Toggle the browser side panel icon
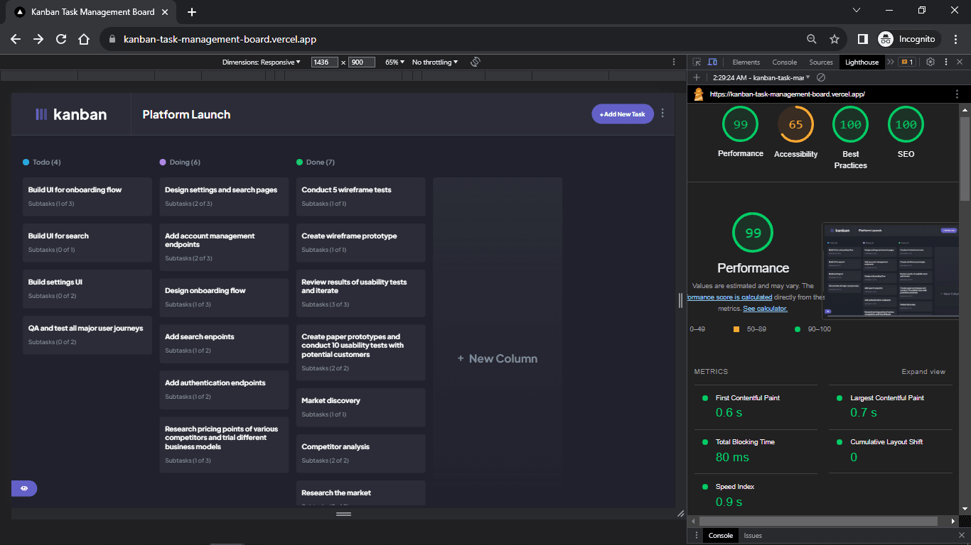The width and height of the screenshot is (971, 545). (x=862, y=39)
